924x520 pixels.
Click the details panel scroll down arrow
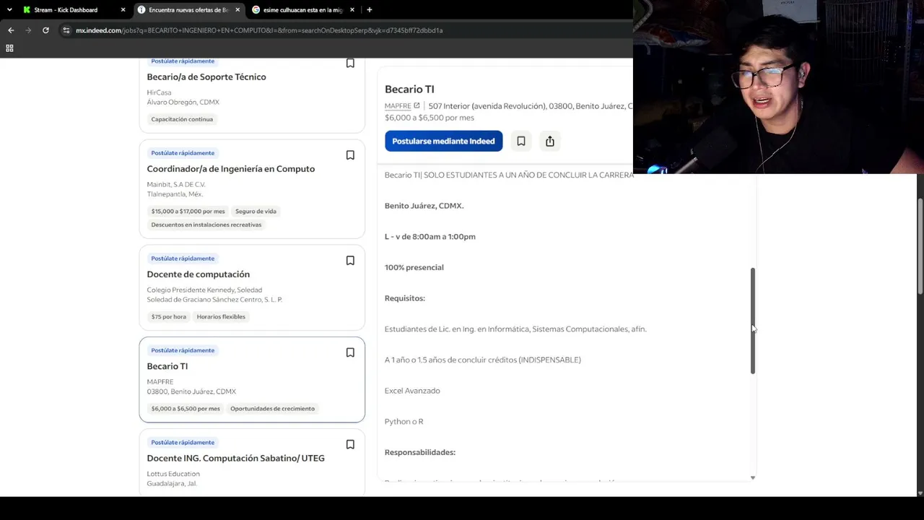click(753, 477)
